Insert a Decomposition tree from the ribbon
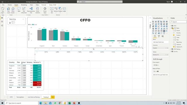The height and width of the screenshot is (105, 187). 31,10
